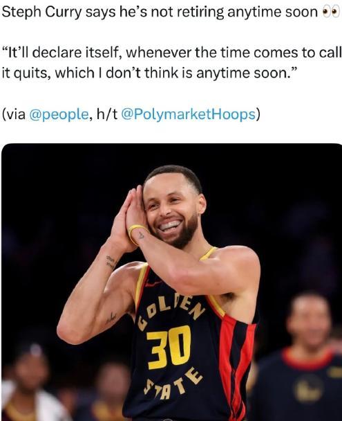Open the attached Steph Curry photo
Image resolution: width=342 pixels, height=421 pixels.
(x=171, y=282)
